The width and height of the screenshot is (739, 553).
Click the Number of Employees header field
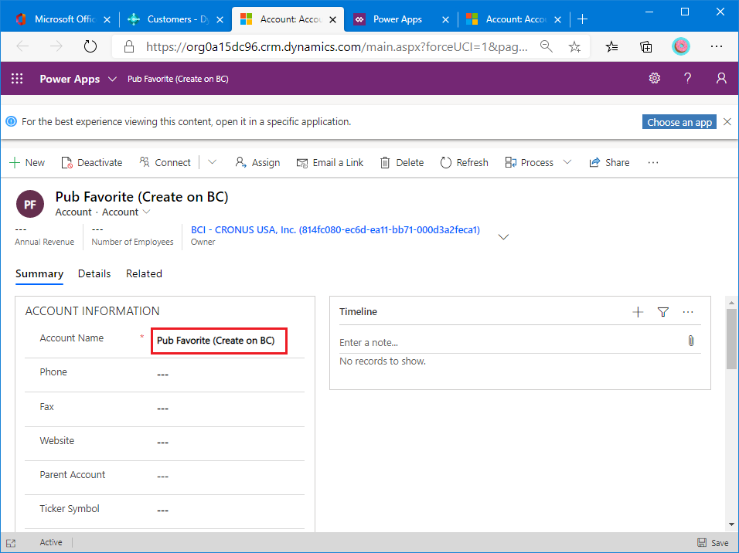(x=132, y=236)
